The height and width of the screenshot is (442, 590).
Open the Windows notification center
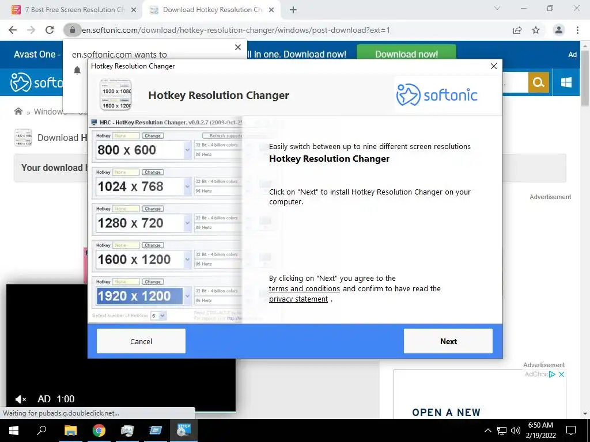571,430
